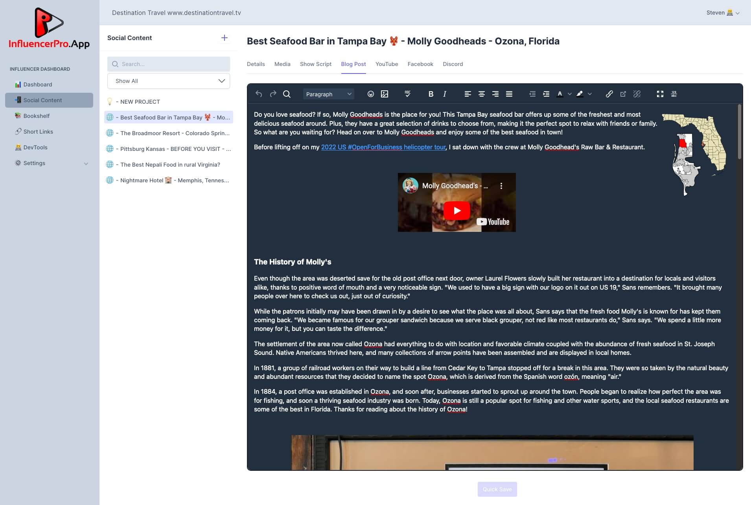This screenshot has width=751, height=505.
Task: Open DevTools in the sidebar
Action: 49,147
